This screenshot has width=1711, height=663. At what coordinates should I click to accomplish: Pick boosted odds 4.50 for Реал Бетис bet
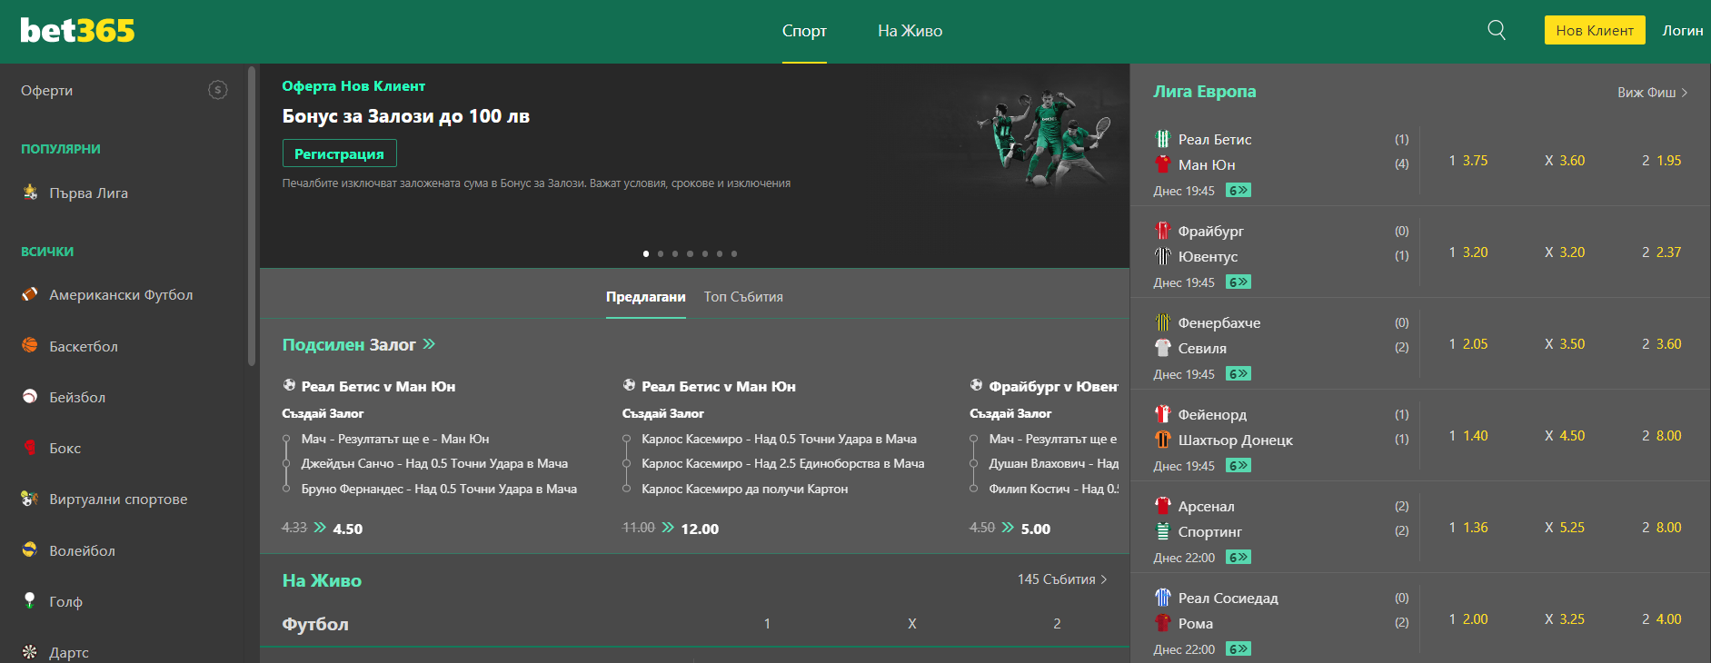click(348, 529)
